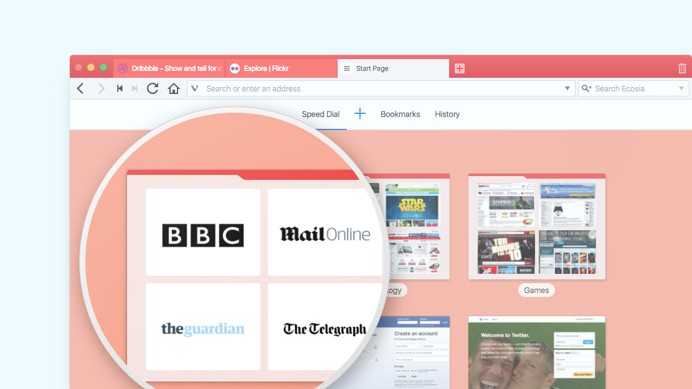Open the Games speed dial folder
Viewport: 692px width, 389px height.
[x=537, y=227]
